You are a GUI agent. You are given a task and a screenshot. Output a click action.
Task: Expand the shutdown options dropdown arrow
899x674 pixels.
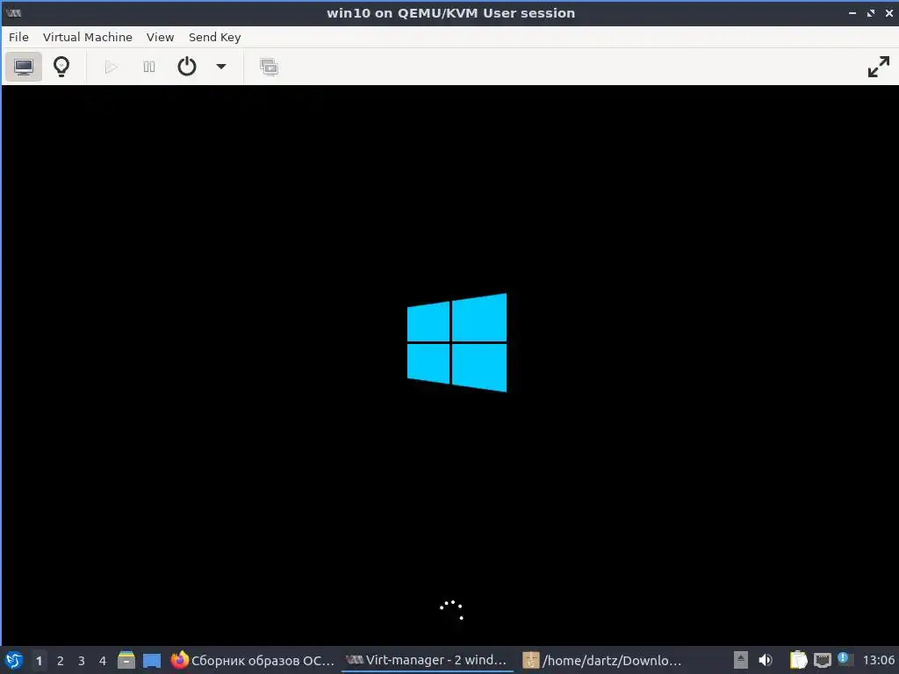click(x=220, y=67)
